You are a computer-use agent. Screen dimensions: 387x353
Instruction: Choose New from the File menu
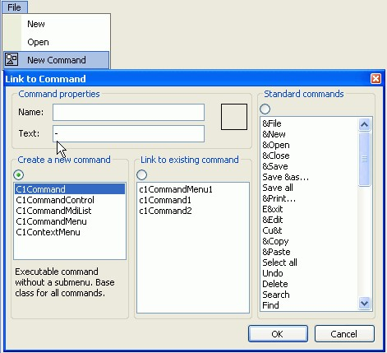click(36, 24)
